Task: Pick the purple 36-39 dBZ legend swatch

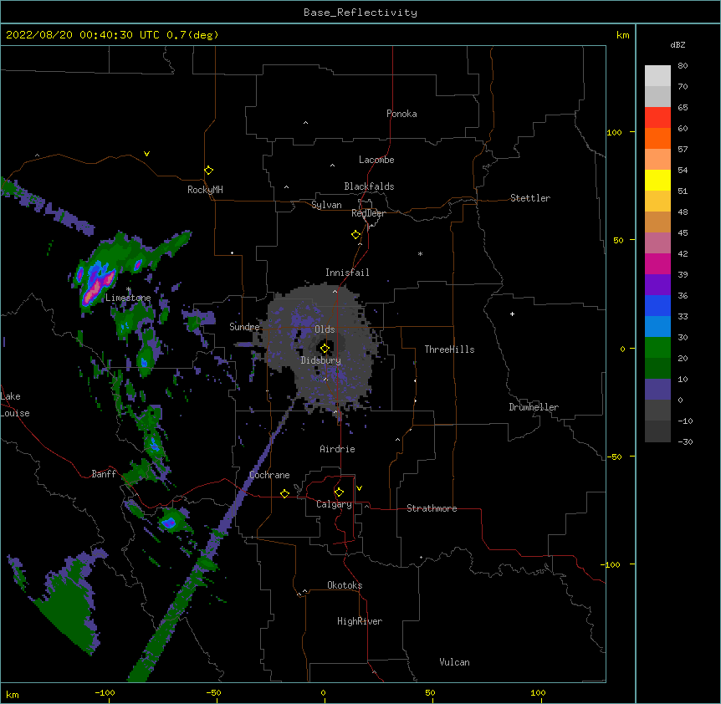Action: click(657, 284)
